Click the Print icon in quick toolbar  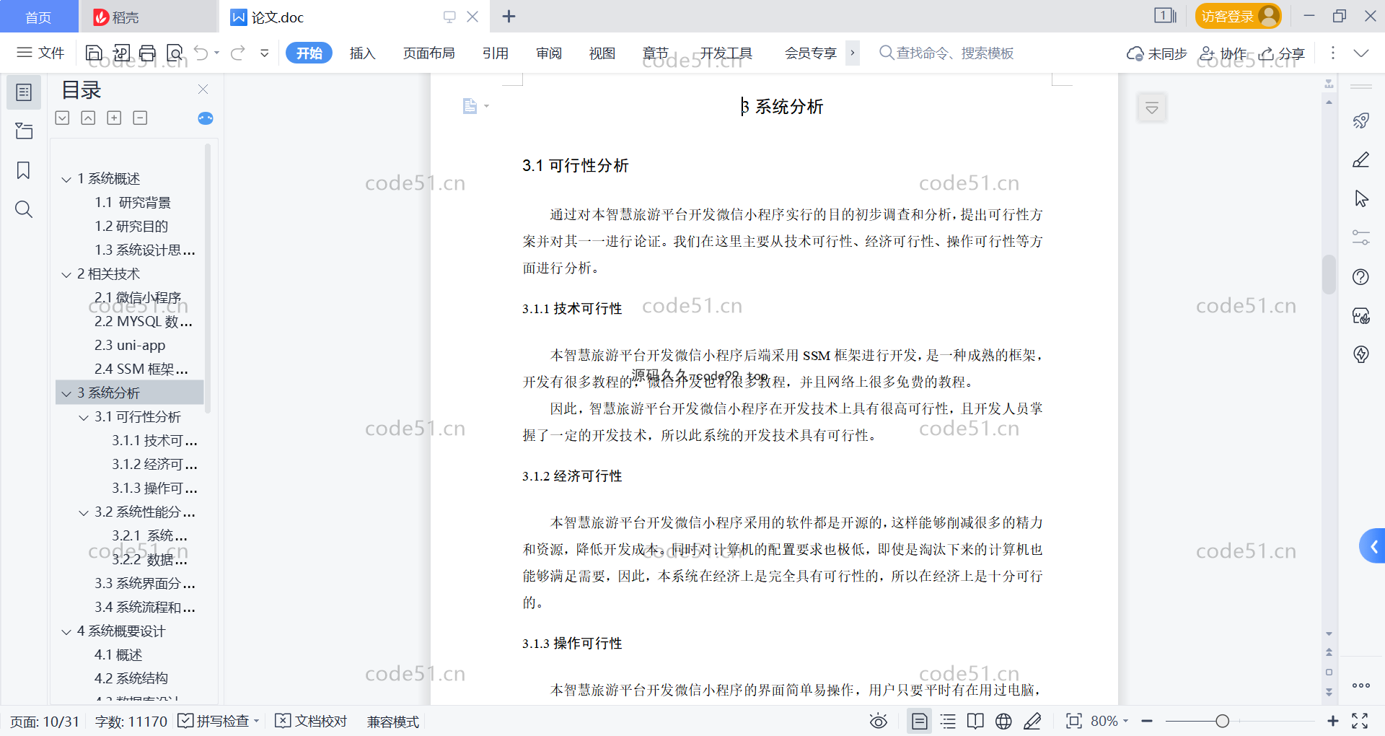tap(148, 53)
